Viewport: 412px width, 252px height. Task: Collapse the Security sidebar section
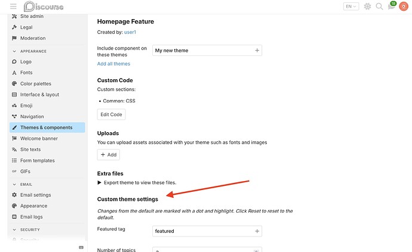(x=26, y=229)
